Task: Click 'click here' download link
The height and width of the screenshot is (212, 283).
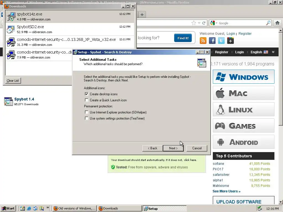Action: [190, 160]
